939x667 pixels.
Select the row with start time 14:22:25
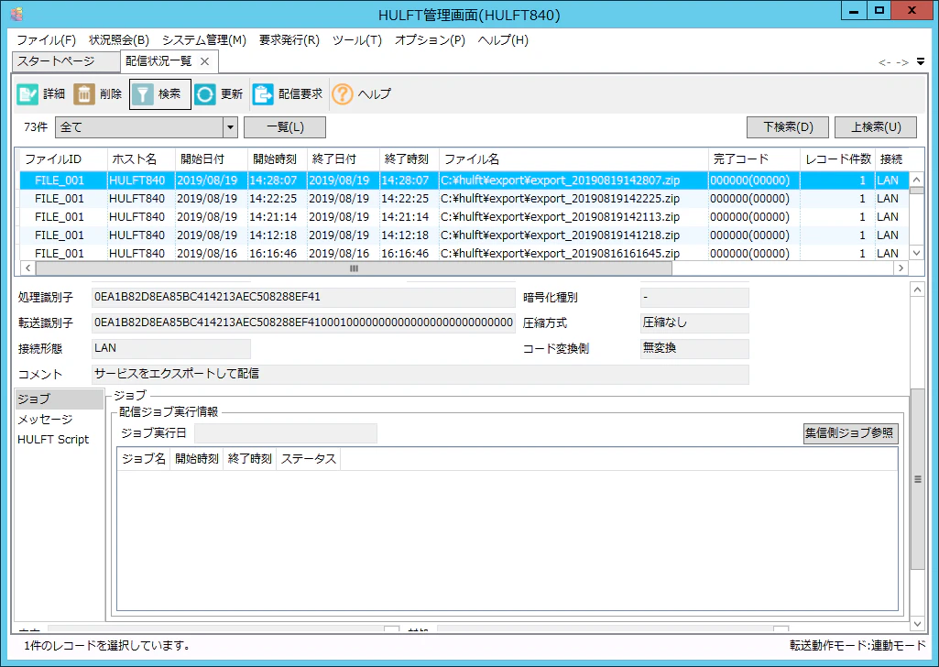pos(464,199)
